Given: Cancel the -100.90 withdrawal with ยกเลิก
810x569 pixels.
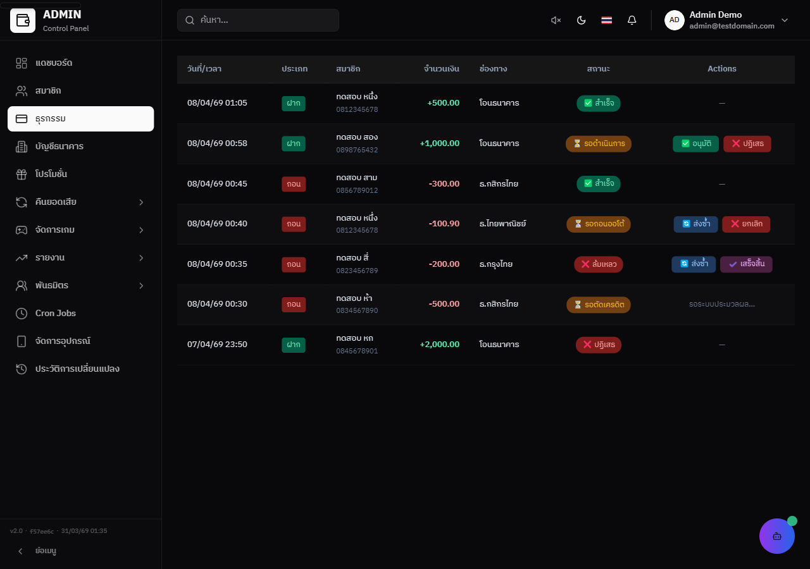Looking at the screenshot, I should coord(746,224).
